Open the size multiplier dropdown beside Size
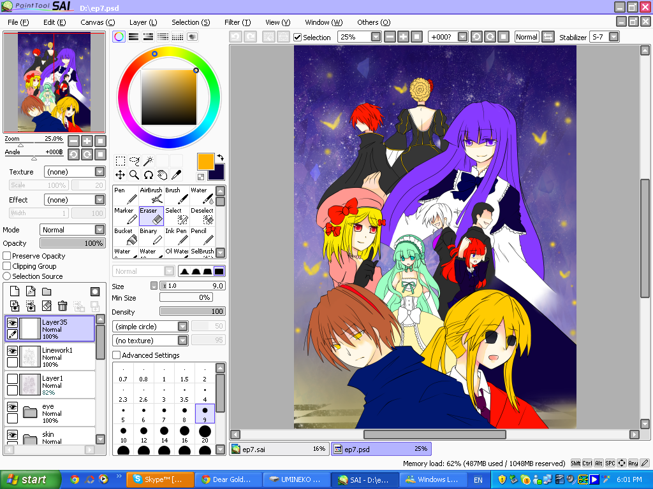Viewport: 653px width, 489px height. [154, 286]
